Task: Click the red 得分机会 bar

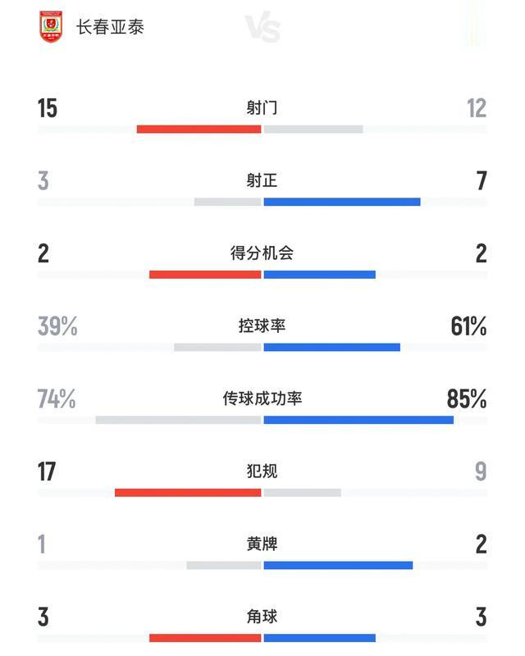Action: (205, 275)
